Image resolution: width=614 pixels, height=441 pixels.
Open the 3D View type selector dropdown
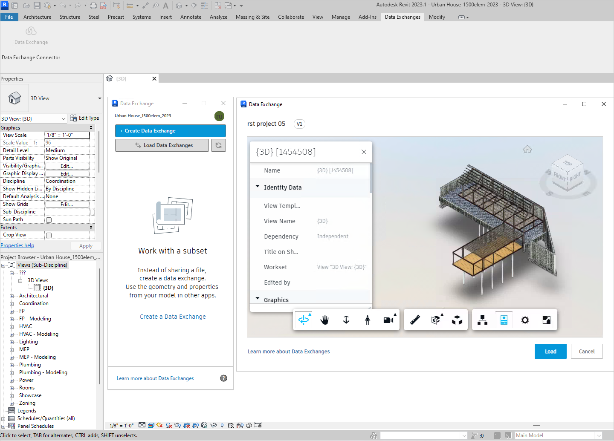[x=99, y=98]
